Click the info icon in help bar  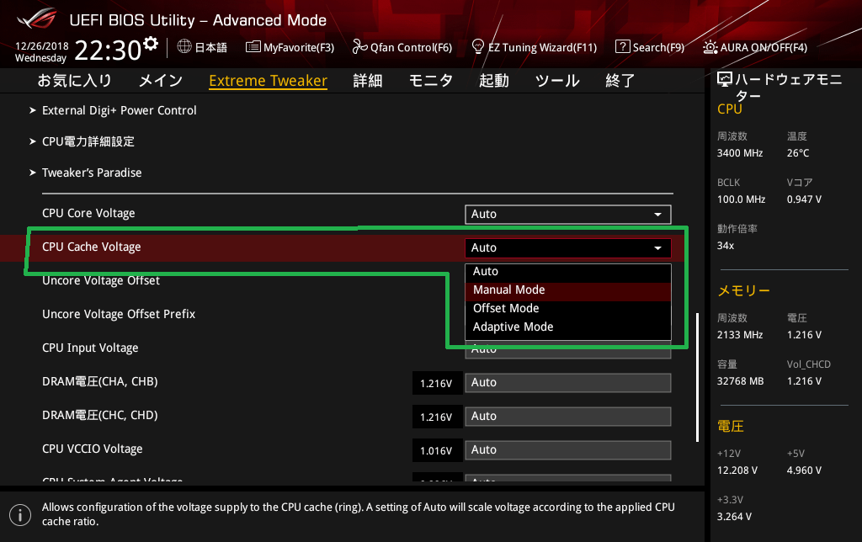point(20,515)
